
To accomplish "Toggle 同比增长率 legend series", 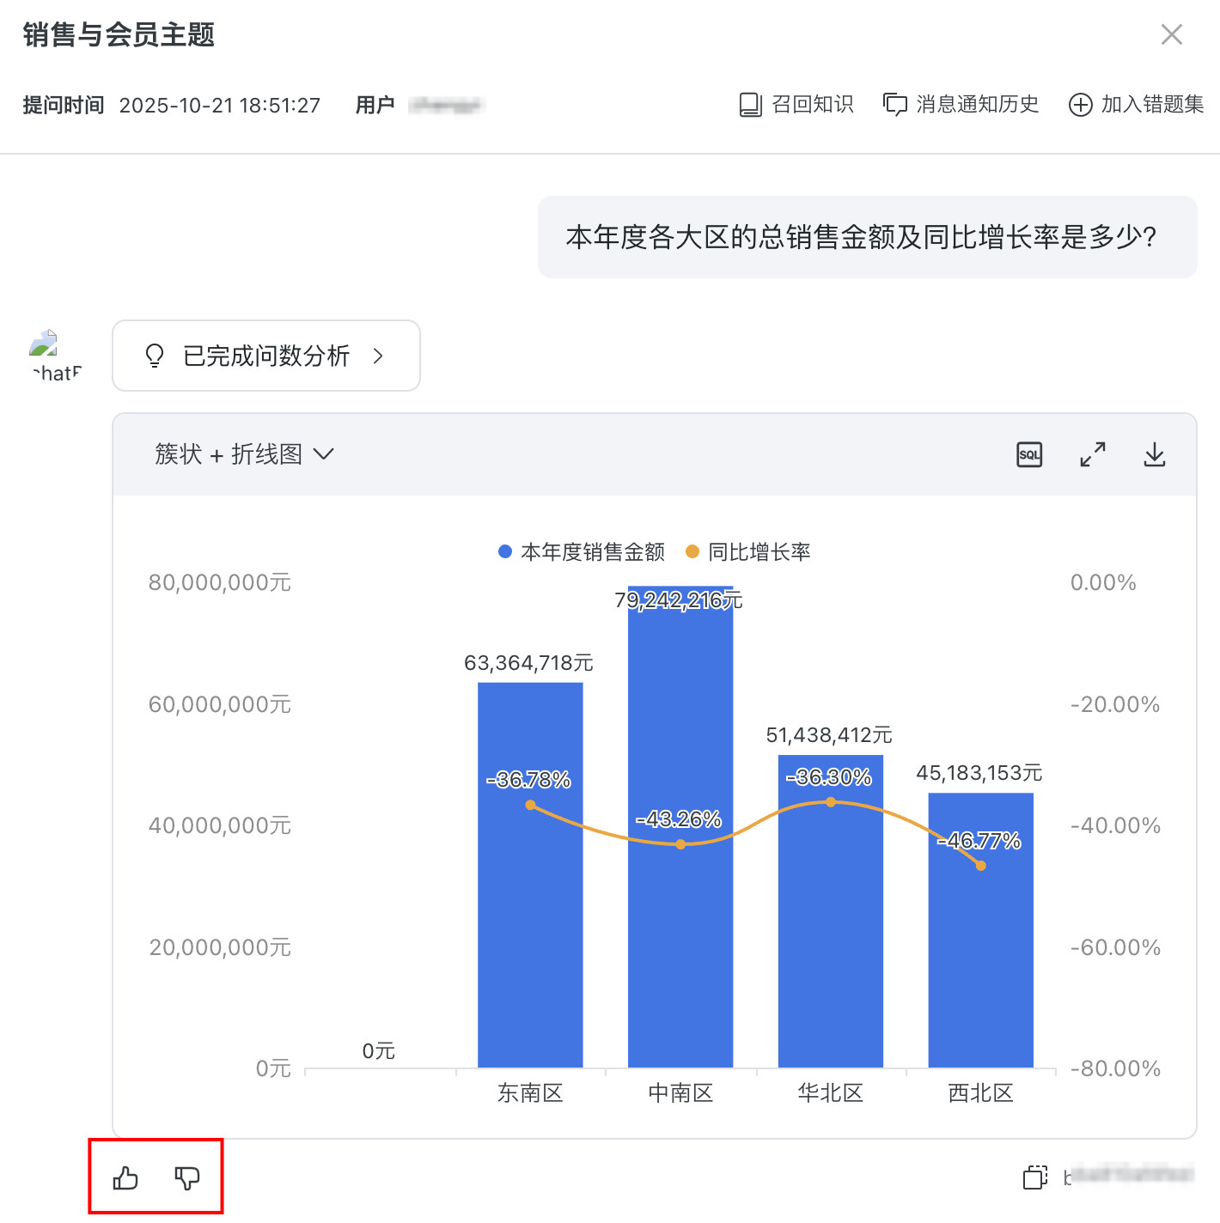I will (748, 551).
